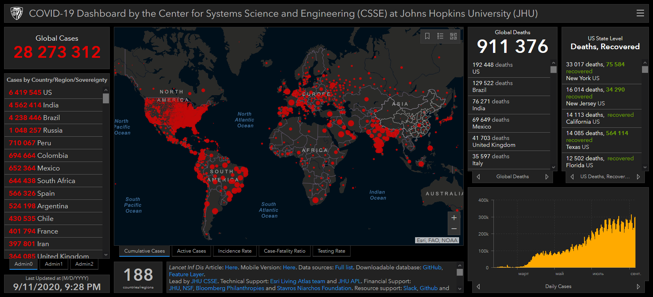This screenshot has height=297, width=653.
Task: Select New Jersey US state entry
Action: pos(602,96)
